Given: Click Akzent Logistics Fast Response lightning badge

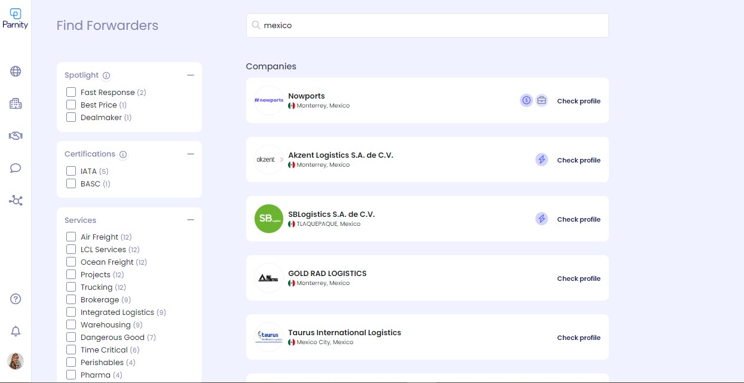Looking at the screenshot, I should [541, 160].
